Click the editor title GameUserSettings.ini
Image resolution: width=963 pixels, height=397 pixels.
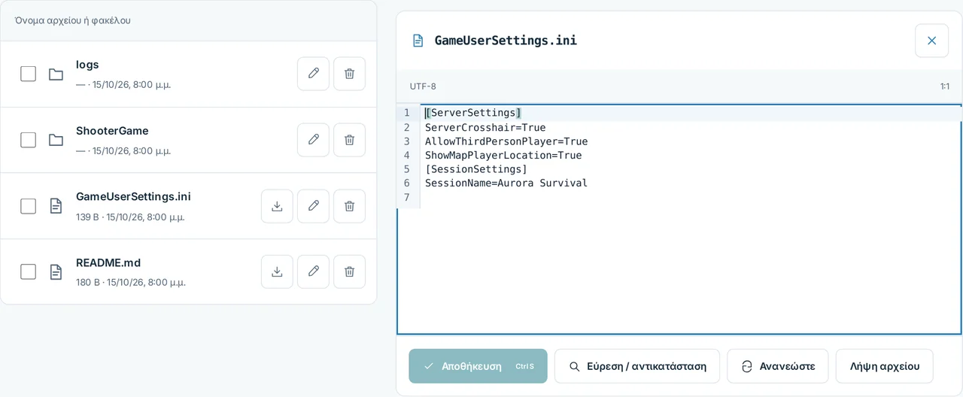(x=506, y=41)
